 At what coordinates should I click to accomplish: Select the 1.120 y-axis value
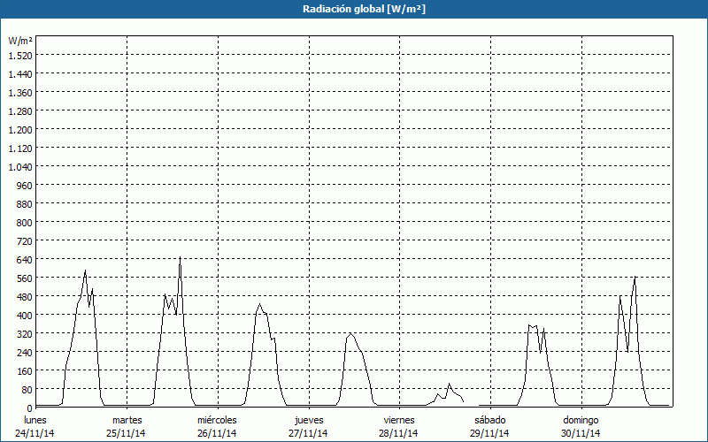point(20,149)
